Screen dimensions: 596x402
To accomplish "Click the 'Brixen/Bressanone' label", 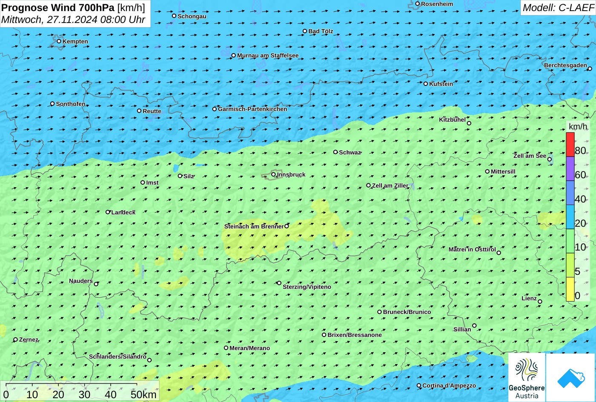I will click(355, 335).
